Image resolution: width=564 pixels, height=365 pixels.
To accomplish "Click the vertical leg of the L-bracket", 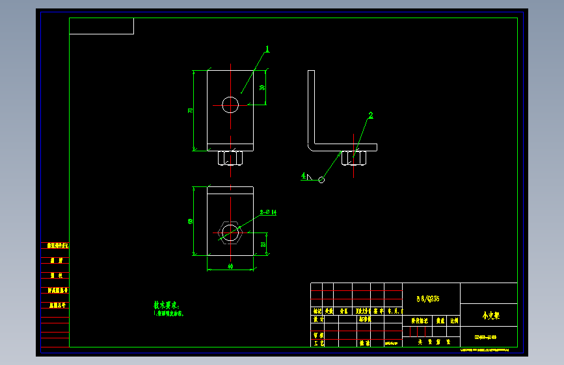I will point(312,107).
